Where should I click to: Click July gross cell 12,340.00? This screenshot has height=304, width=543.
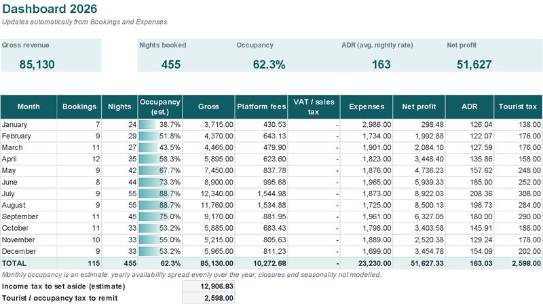[x=209, y=193]
